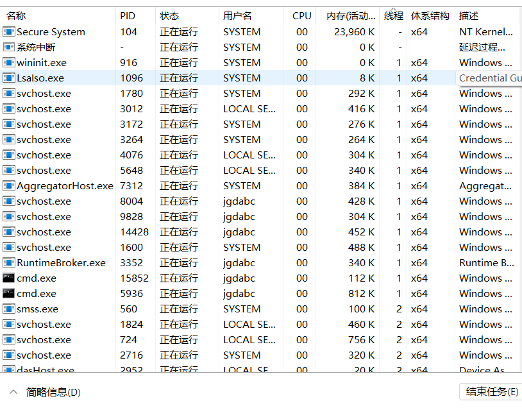Click icon of svchost.exe PID 4076
This screenshot has height=408, width=522.
[x=8, y=155]
